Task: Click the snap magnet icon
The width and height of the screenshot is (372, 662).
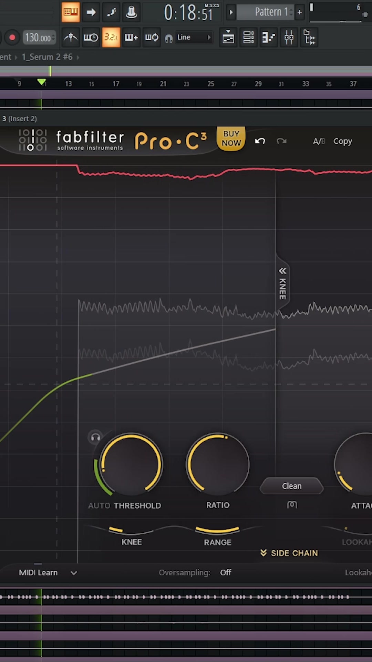Action: 169,38
